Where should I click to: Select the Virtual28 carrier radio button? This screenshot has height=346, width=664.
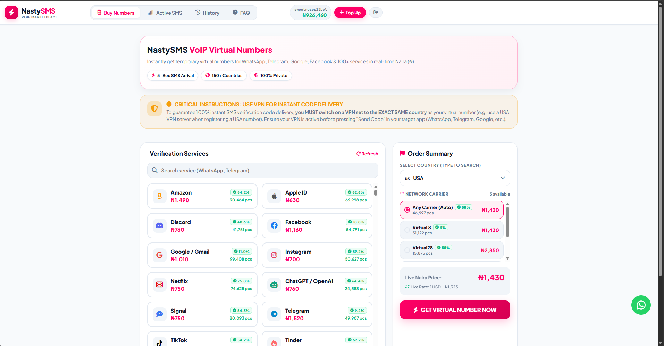(x=407, y=250)
